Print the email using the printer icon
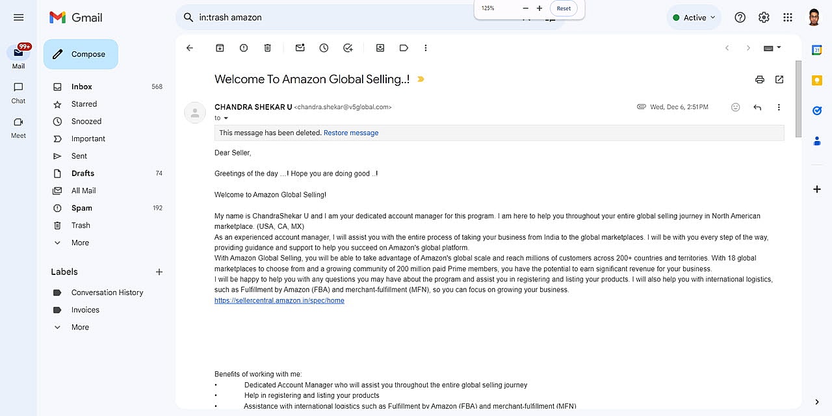Viewport: 832px width, 416px height. 759,80
